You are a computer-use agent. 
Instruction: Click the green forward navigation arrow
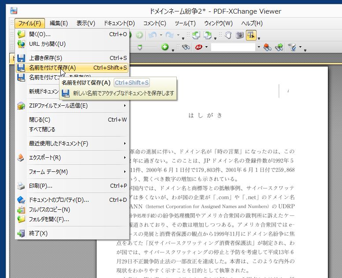(139, 35)
